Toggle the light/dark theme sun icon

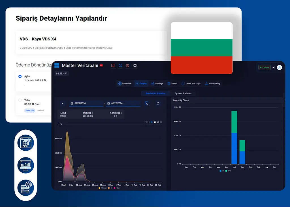tap(274, 67)
